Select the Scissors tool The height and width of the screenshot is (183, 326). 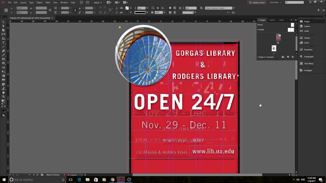click(x=3, y=67)
